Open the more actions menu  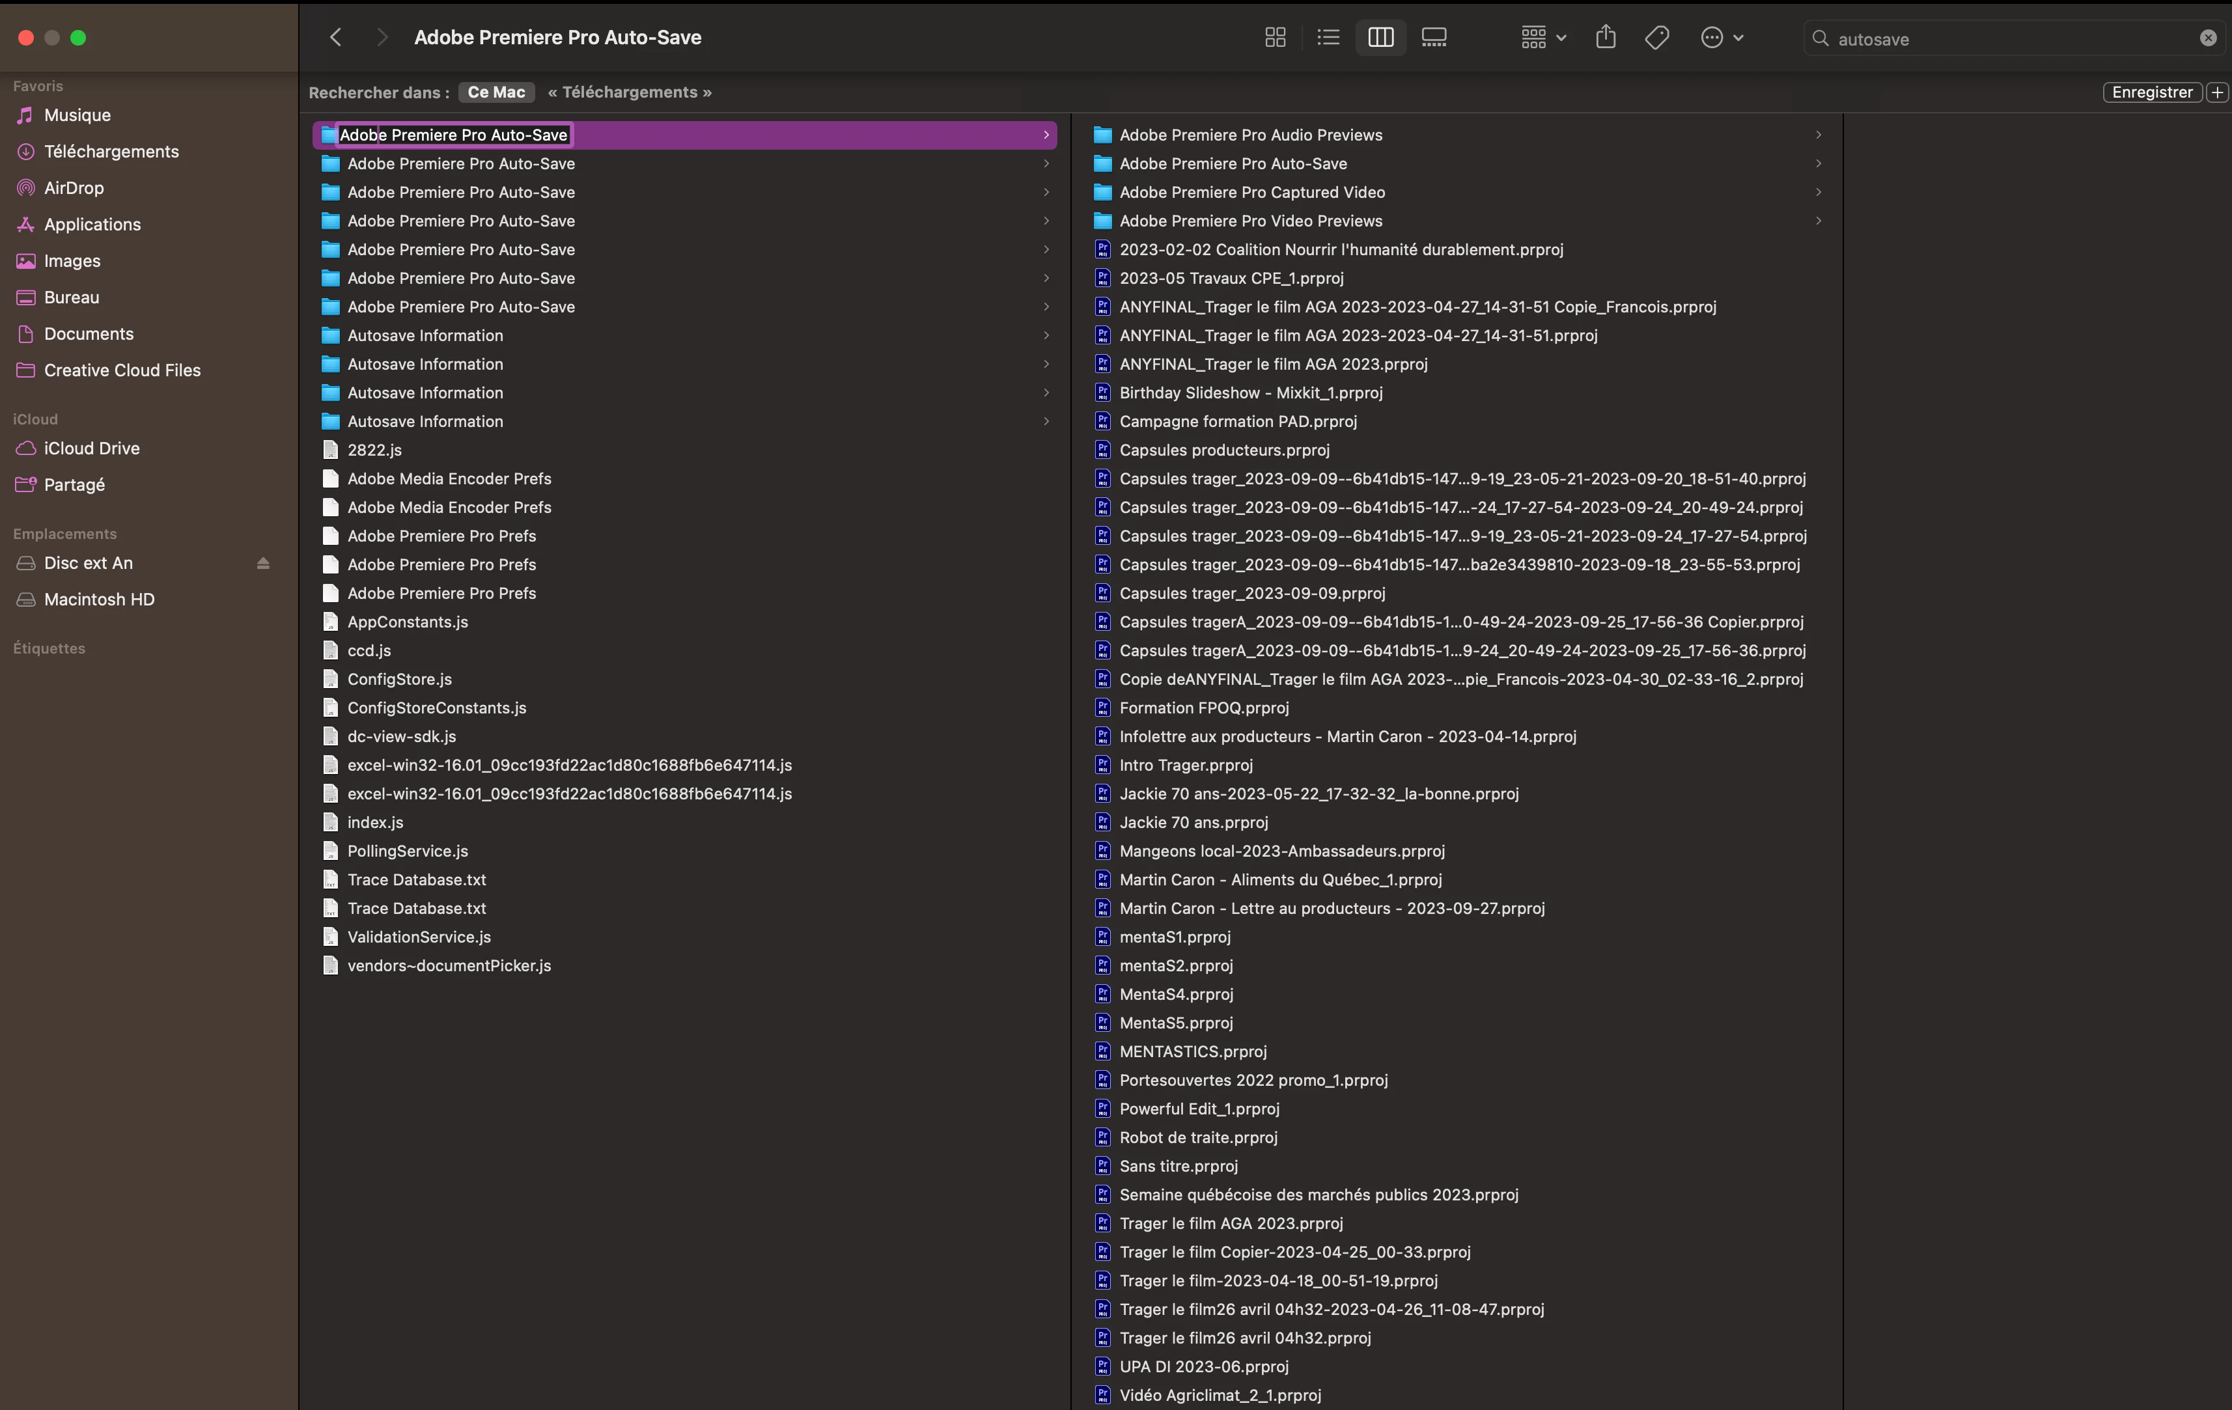pyautogui.click(x=1722, y=37)
